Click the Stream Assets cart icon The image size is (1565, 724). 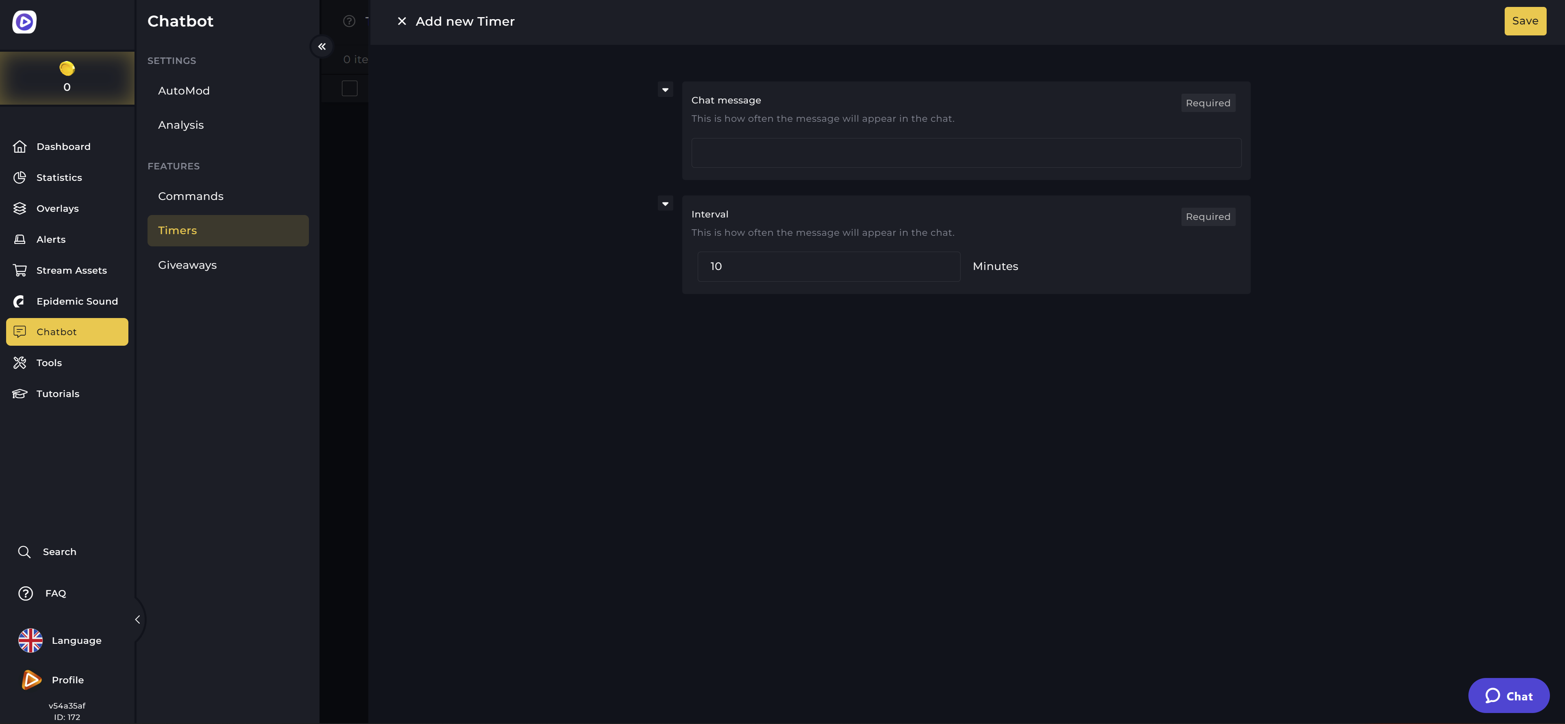(x=20, y=270)
